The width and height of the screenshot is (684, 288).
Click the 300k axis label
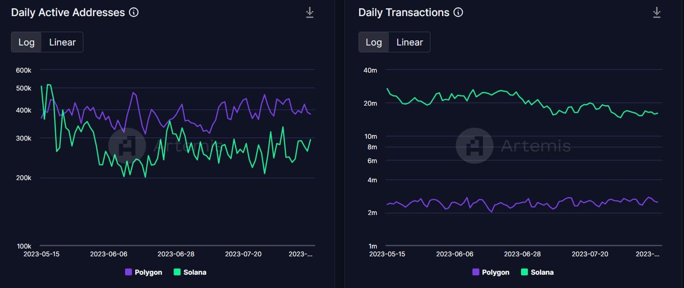click(x=23, y=138)
